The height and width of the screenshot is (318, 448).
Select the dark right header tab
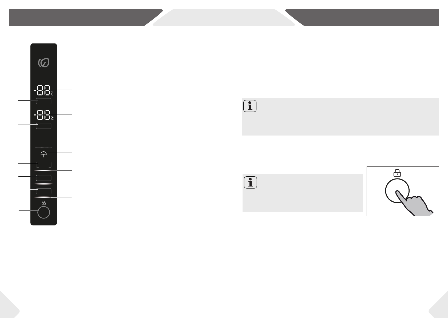(x=362, y=18)
